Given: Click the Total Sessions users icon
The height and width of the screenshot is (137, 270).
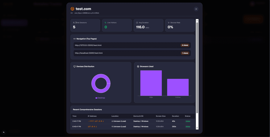Looking at the screenshot, I should coord(74,23).
